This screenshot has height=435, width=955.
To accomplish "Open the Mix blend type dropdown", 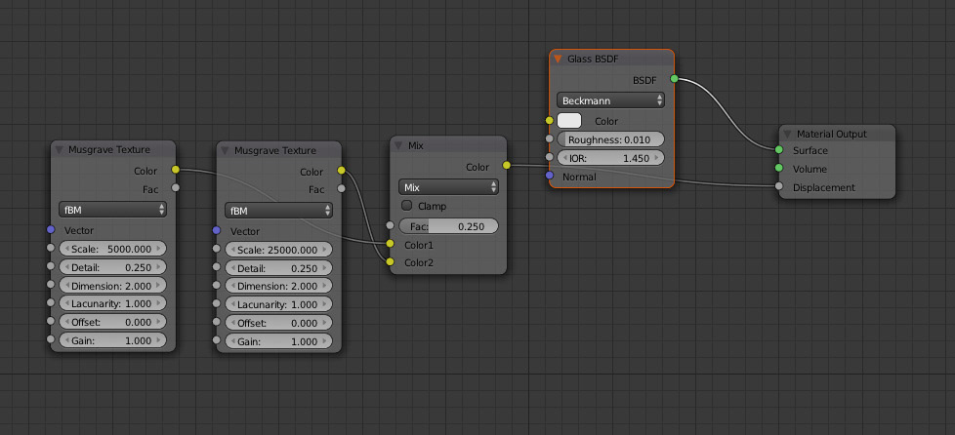I will pos(448,187).
